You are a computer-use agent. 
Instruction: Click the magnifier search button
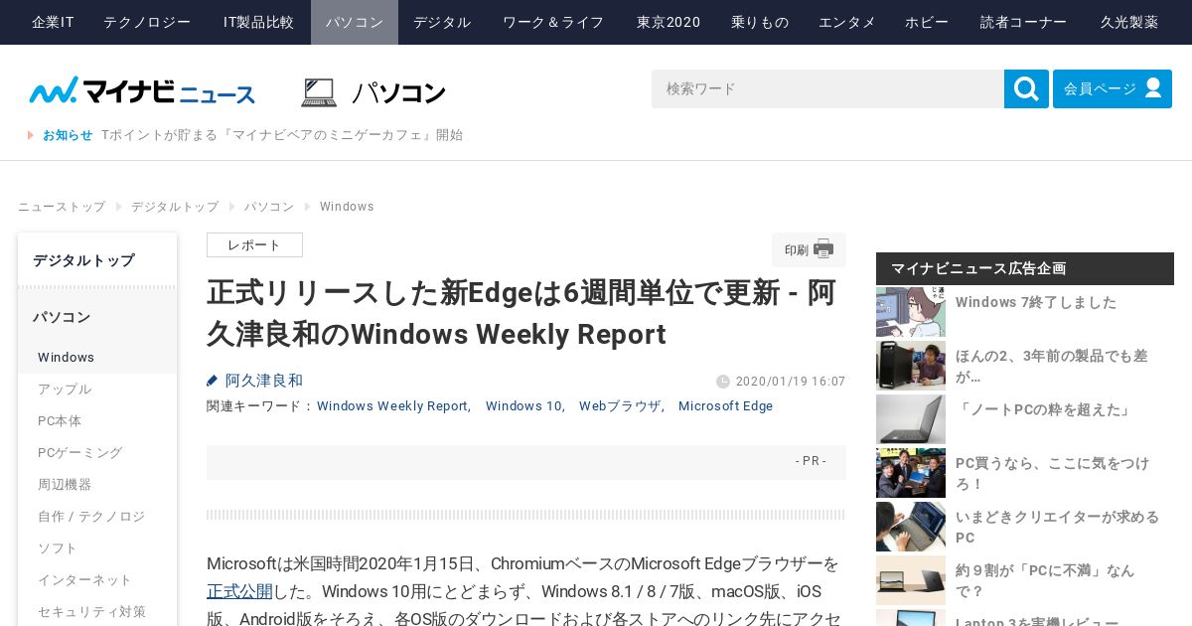pos(1026,88)
